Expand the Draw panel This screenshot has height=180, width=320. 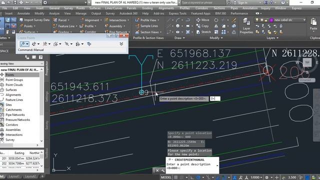179,38
